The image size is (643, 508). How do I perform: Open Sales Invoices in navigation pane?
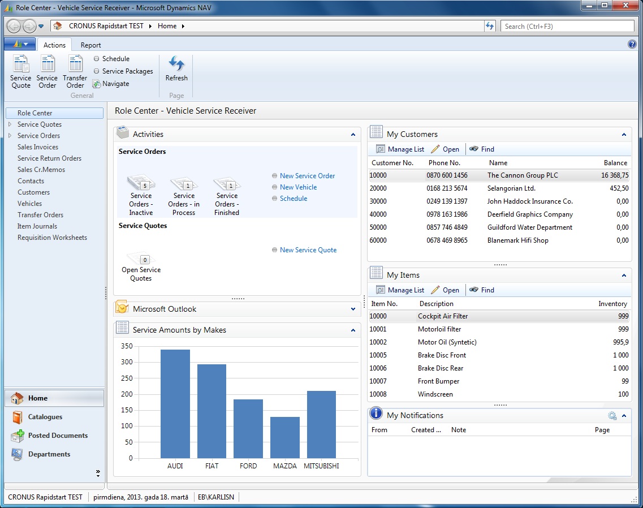click(38, 147)
